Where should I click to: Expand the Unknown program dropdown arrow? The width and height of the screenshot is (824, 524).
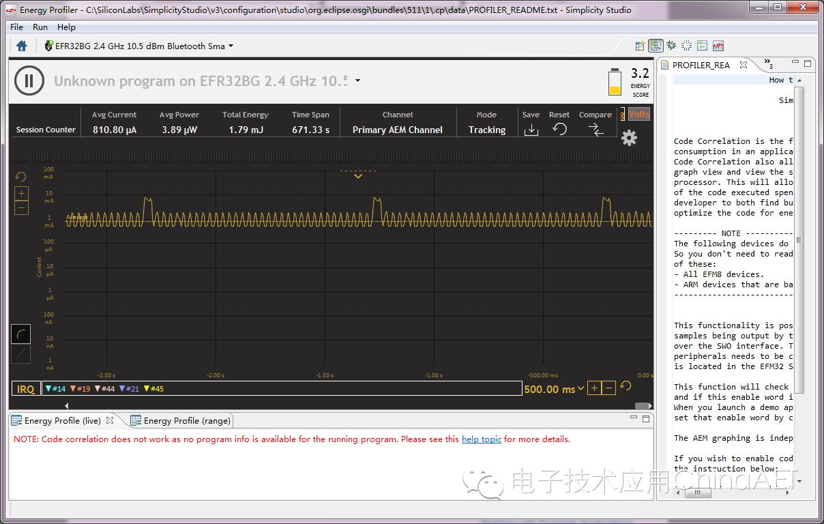(357, 81)
